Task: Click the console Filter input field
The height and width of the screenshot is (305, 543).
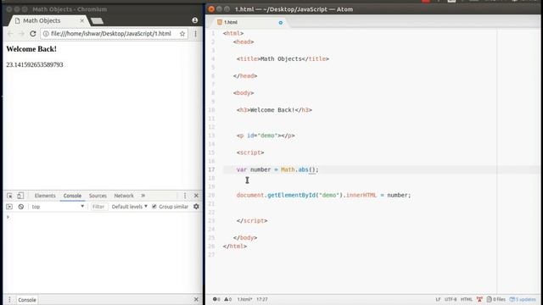Action: pyautogui.click(x=98, y=207)
